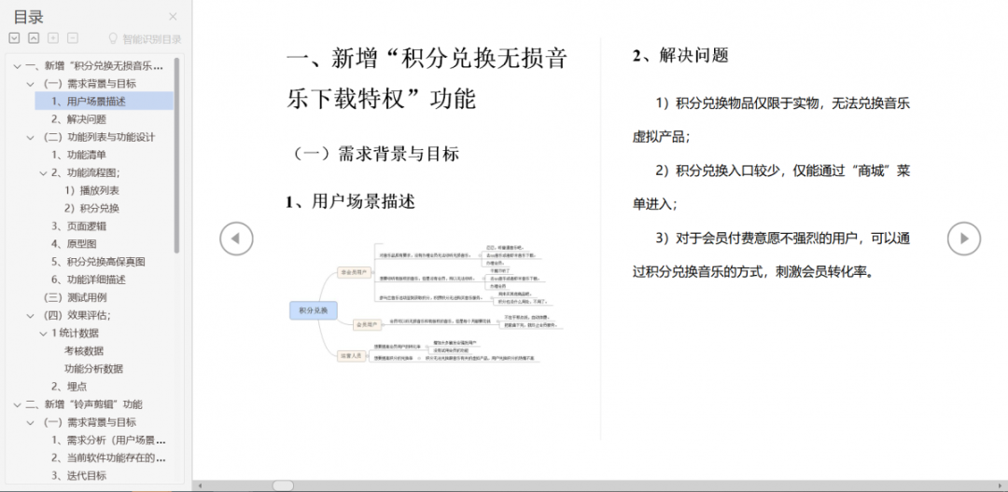Open outline item 5、积分兑换高保真图
Image resolution: width=1008 pixels, height=492 pixels.
[x=98, y=262]
